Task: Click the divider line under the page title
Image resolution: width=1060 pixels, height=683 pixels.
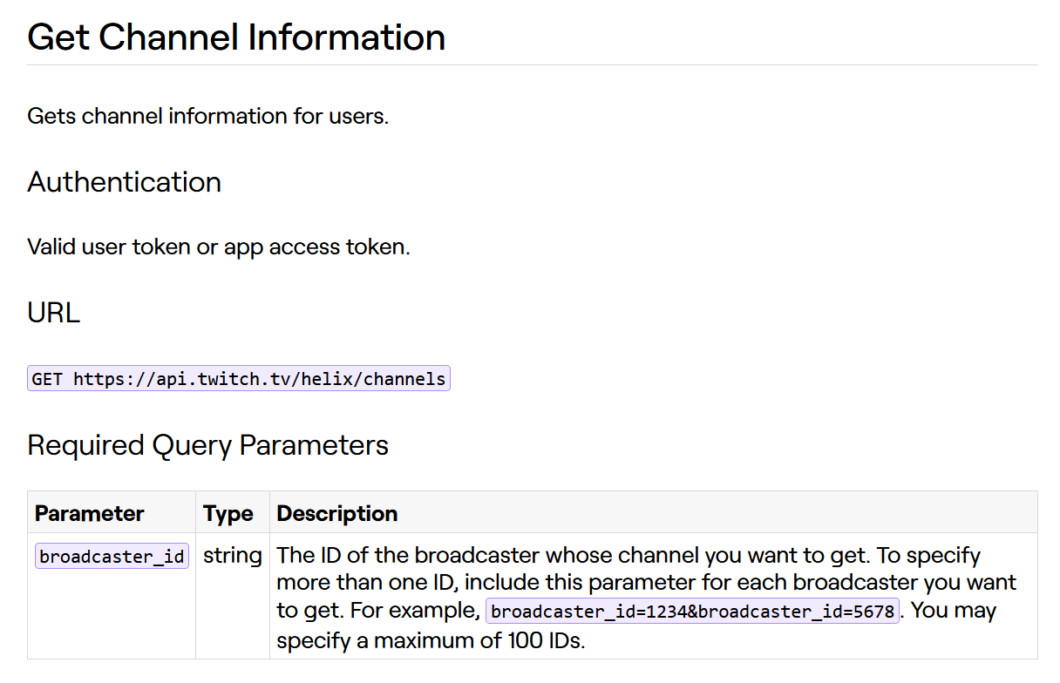Action: tap(530, 64)
